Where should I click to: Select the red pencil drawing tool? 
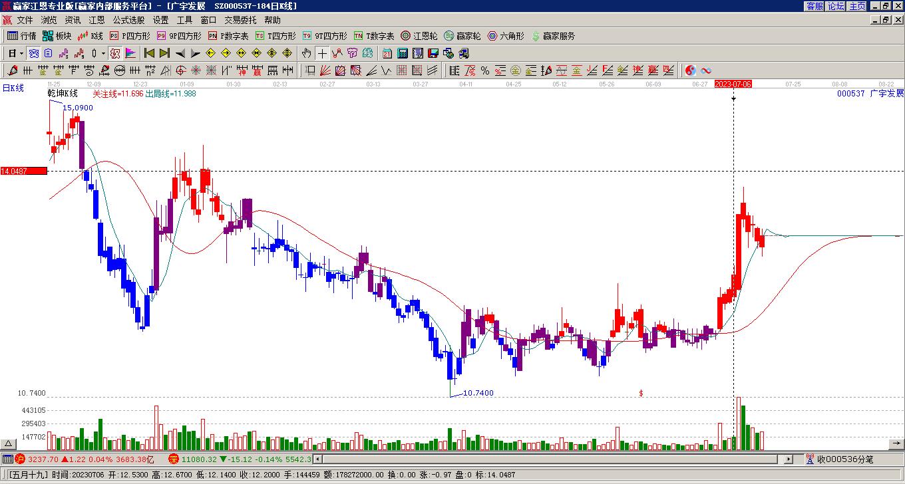[x=13, y=70]
